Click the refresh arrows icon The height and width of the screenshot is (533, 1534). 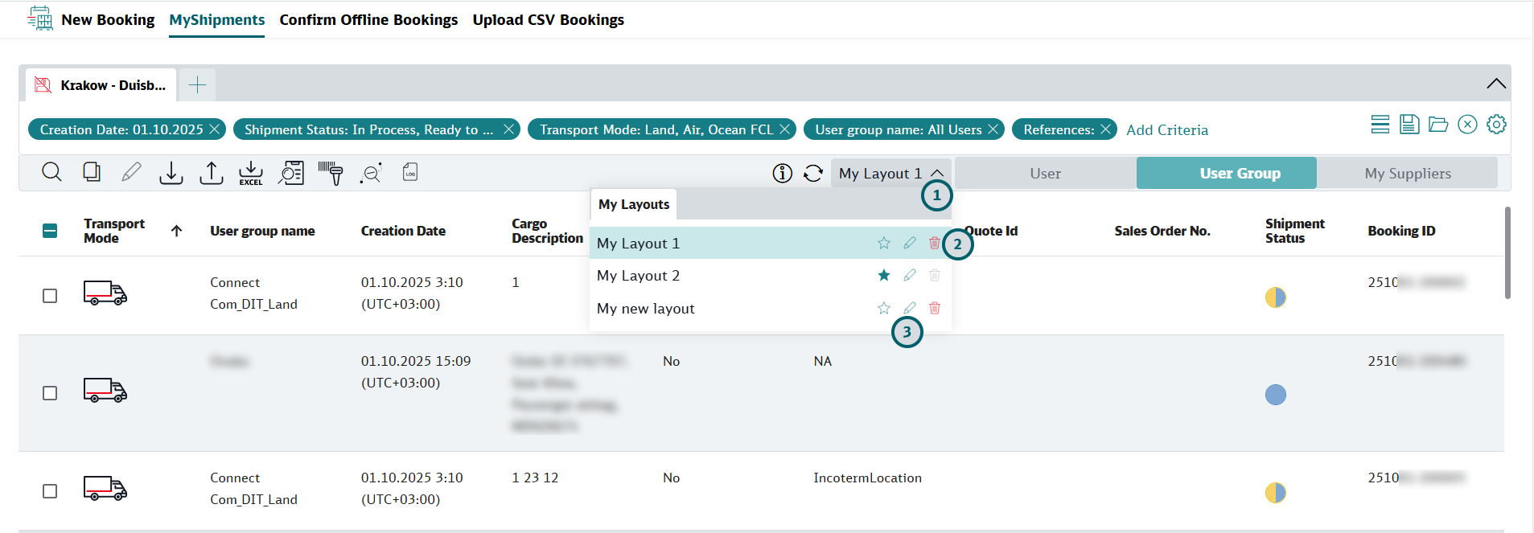tap(813, 173)
